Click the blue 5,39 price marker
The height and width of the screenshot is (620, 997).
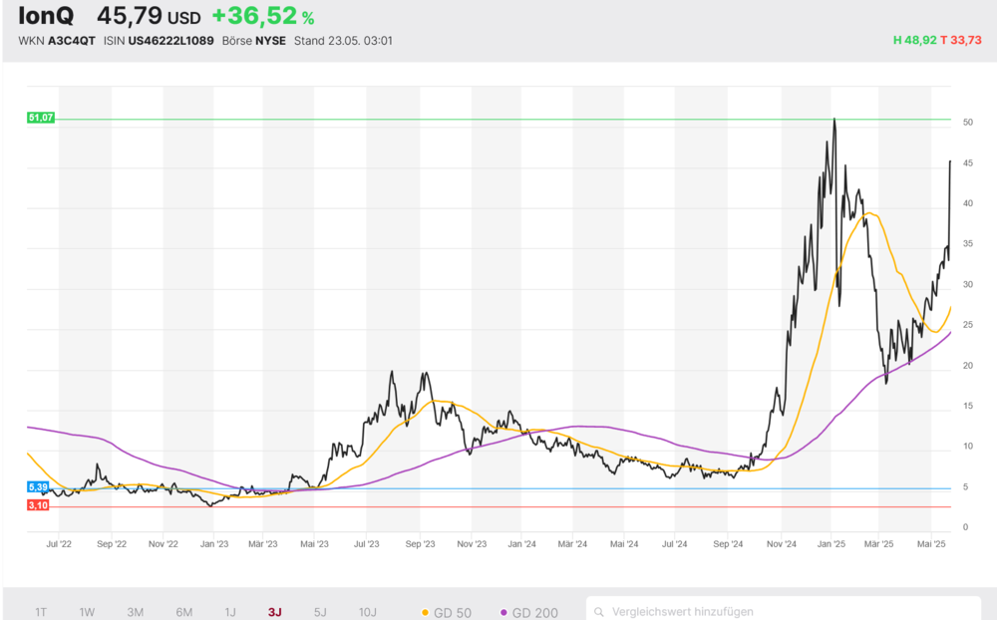coord(38,487)
